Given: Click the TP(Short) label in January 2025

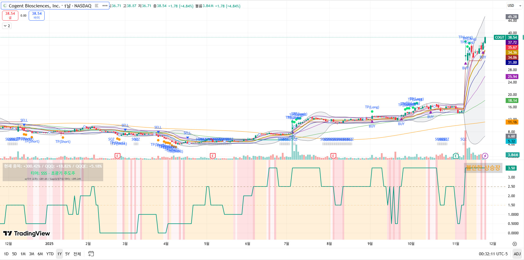Looking at the screenshot, I should tap(63, 142).
